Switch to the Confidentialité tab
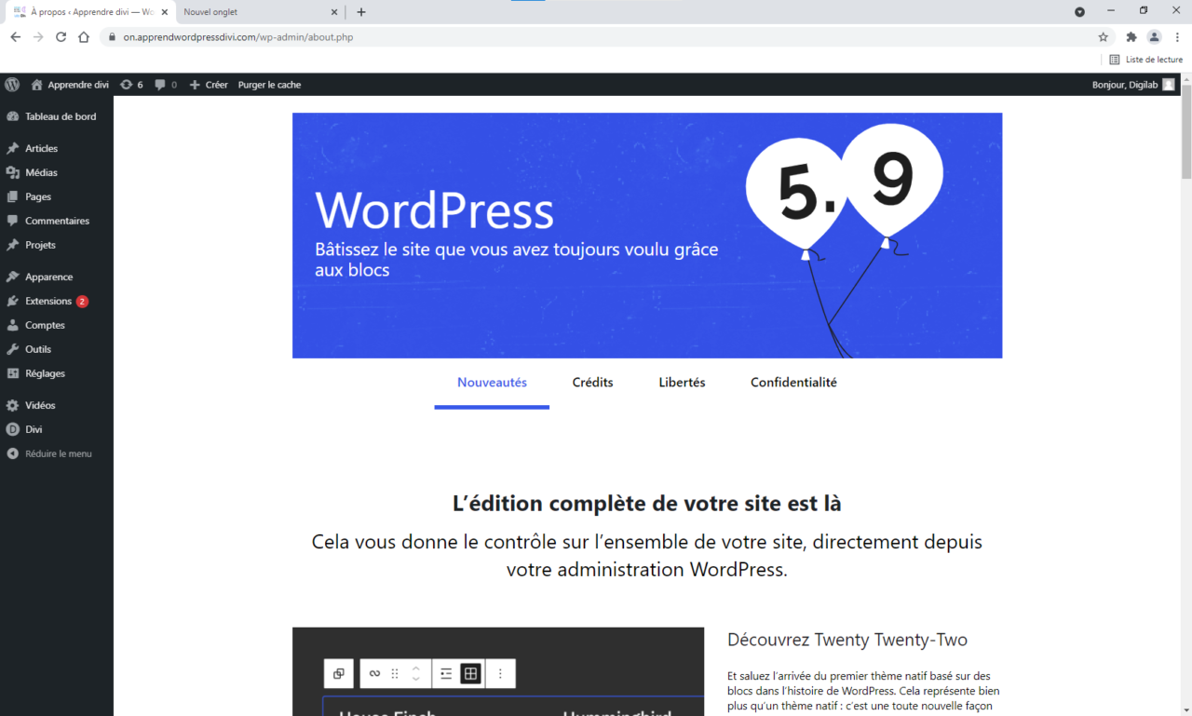Screen dimensions: 1192x716 pos(793,383)
